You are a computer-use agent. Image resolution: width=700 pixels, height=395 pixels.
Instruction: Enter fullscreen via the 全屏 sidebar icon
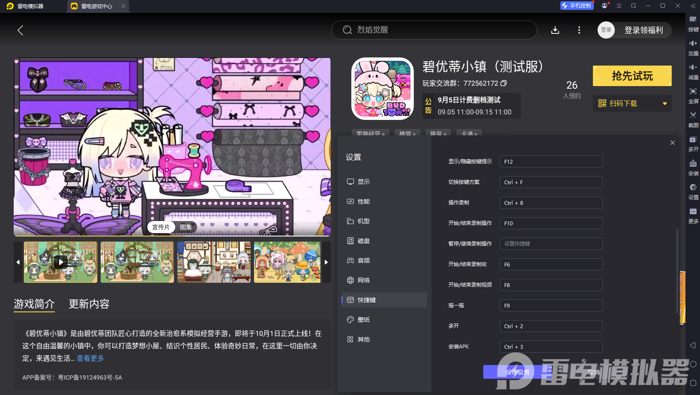point(693,95)
